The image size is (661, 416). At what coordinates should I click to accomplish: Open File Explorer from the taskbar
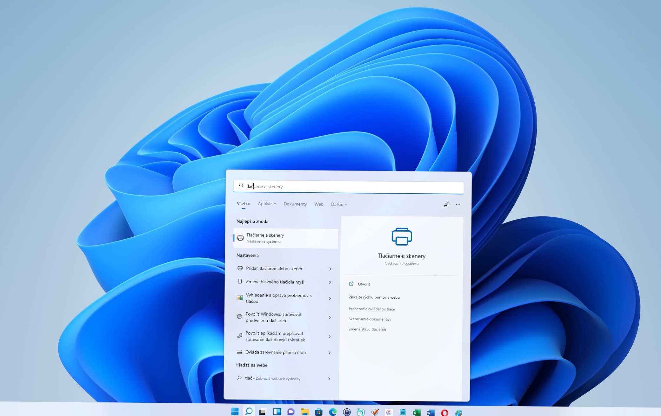click(305, 412)
